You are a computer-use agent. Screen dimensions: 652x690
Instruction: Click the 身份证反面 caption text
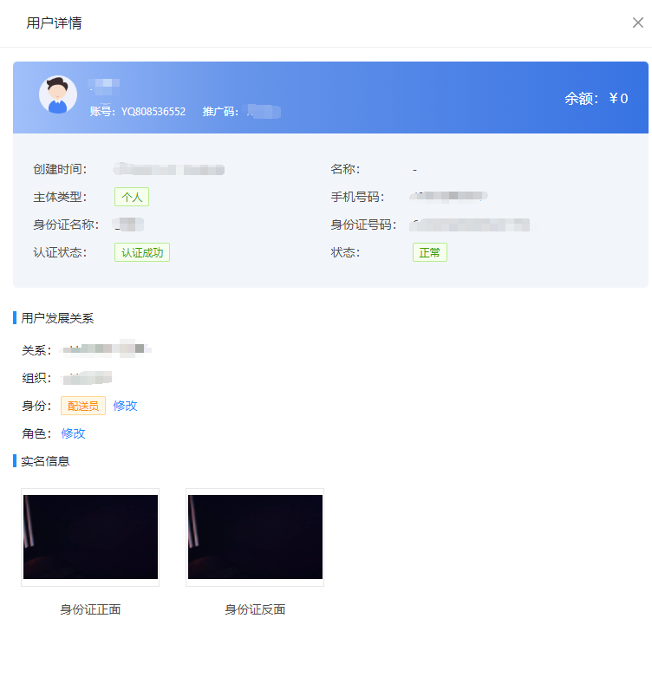255,609
